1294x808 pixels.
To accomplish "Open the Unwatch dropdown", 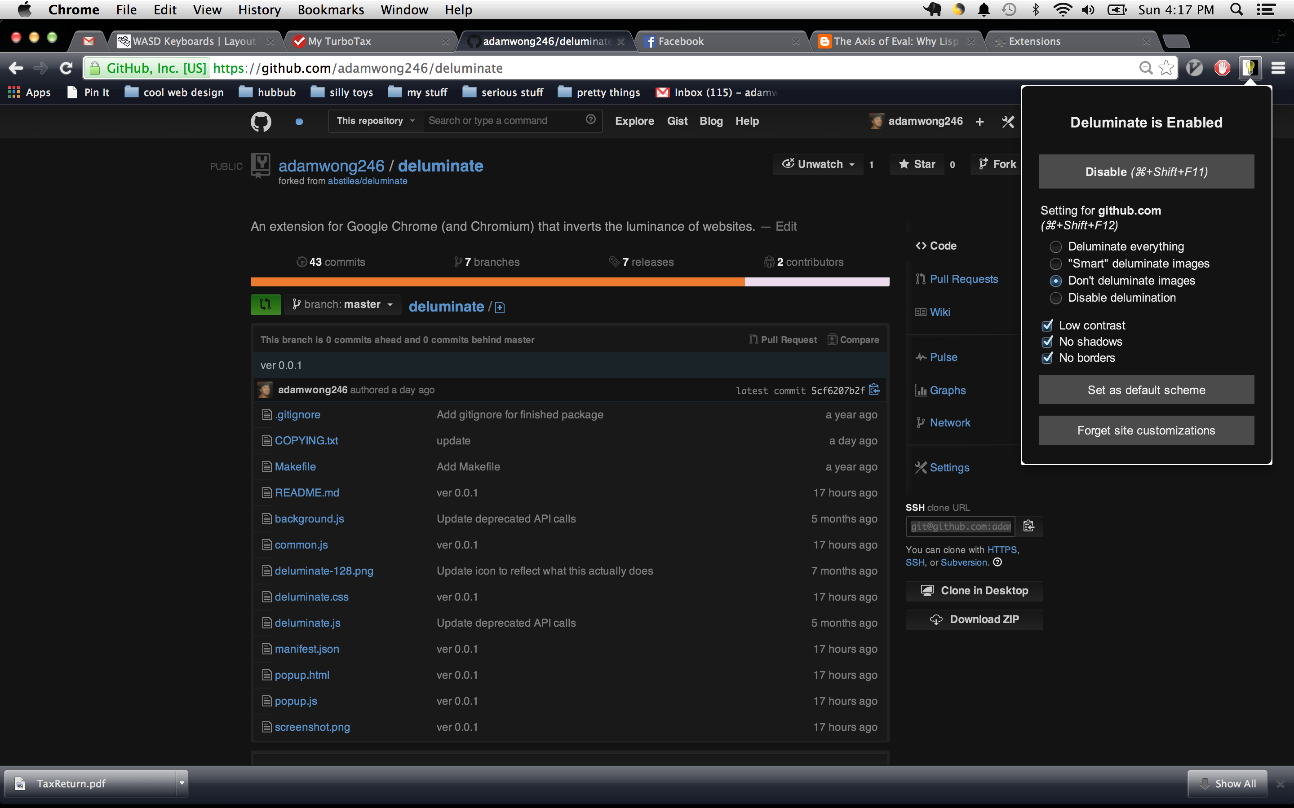I will click(x=818, y=165).
